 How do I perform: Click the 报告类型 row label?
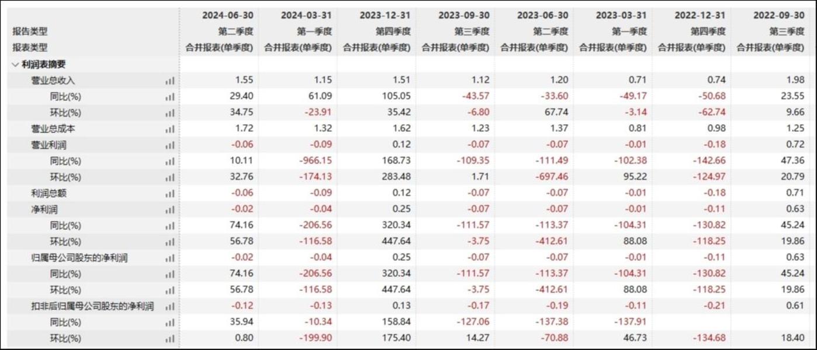coord(30,32)
